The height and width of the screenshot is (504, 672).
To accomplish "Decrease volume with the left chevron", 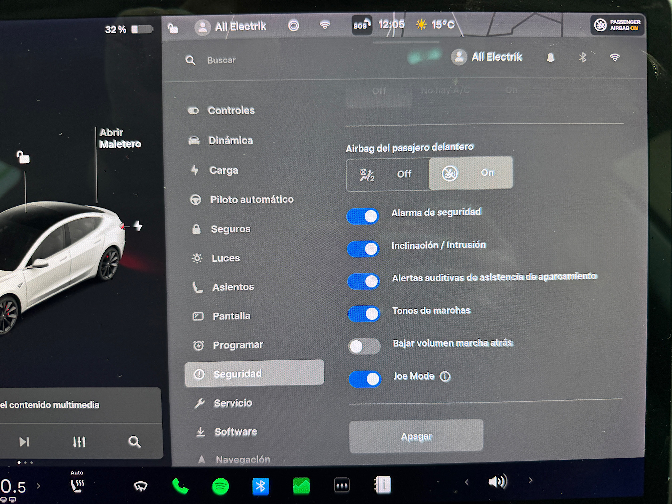I will click(467, 482).
